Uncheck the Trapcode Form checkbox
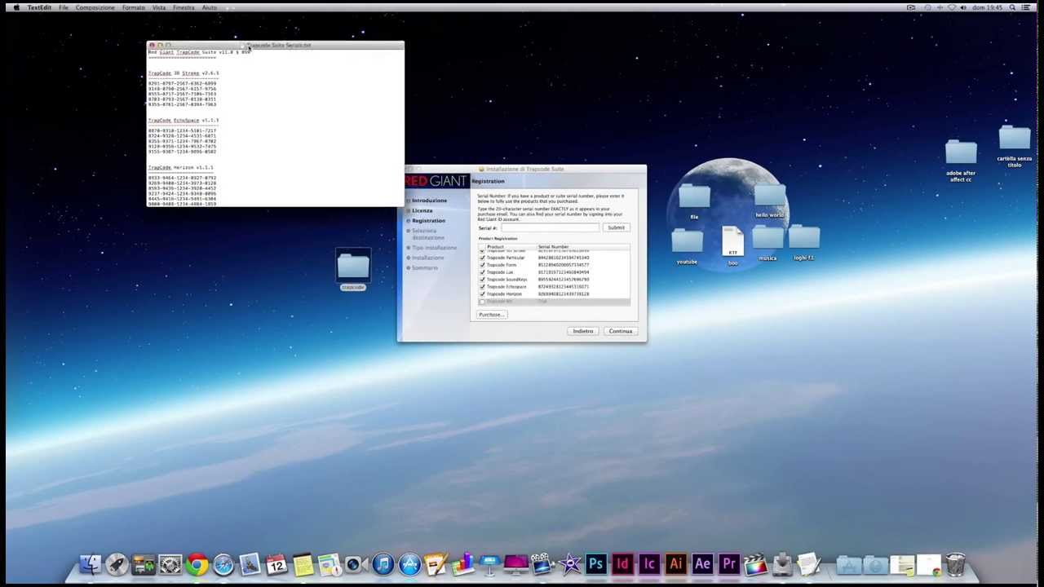 click(482, 265)
